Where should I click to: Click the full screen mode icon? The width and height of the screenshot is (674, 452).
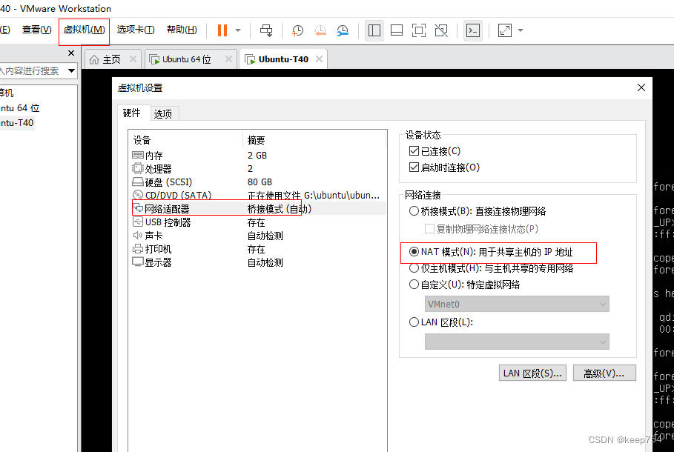[x=419, y=30]
